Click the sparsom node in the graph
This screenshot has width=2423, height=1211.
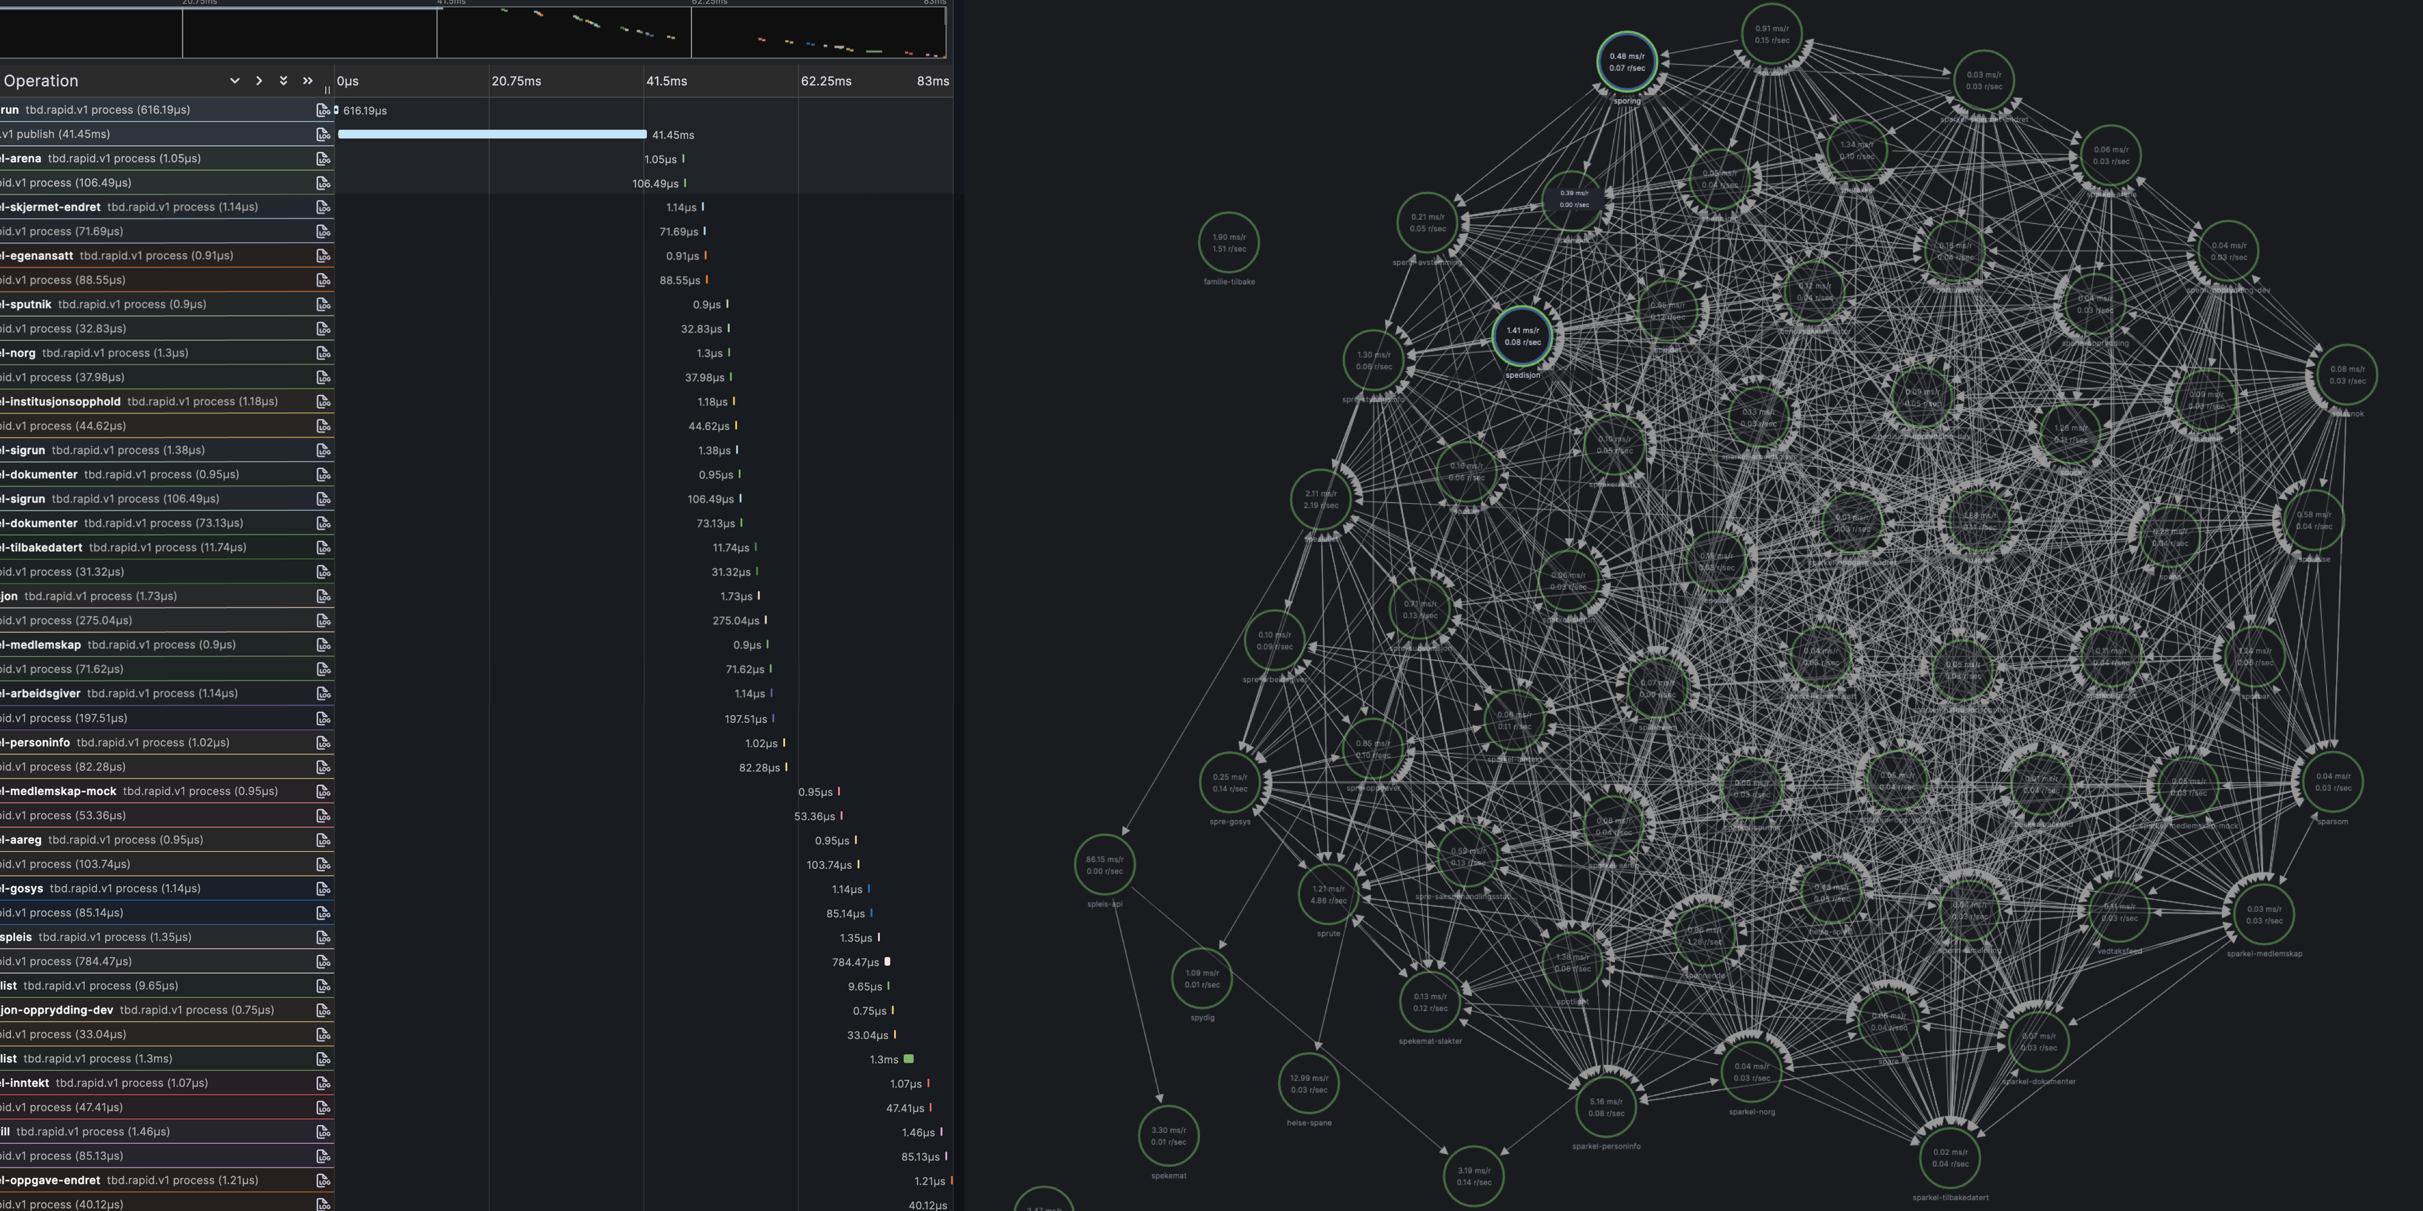click(x=2333, y=782)
